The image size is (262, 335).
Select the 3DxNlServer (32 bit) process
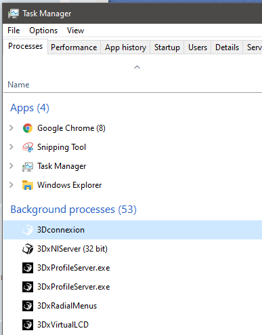click(72, 249)
